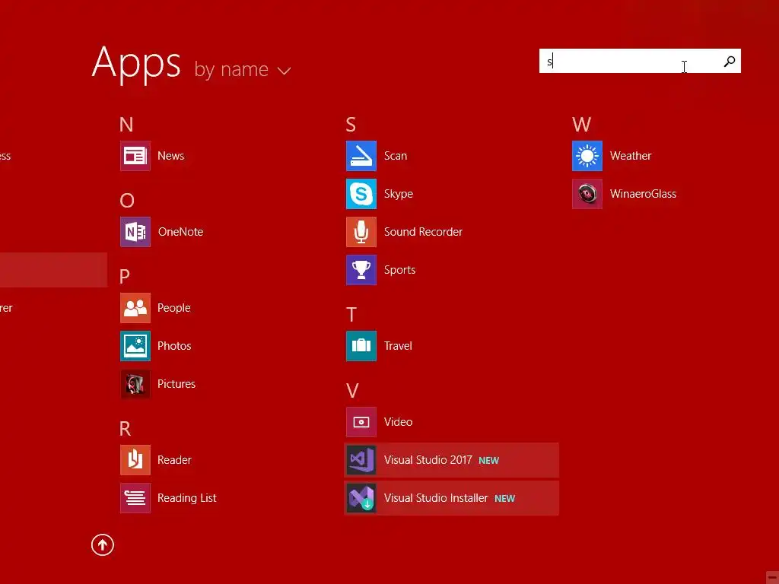The height and width of the screenshot is (584, 779).
Task: Launch the Sports trophy icon
Action: click(361, 270)
